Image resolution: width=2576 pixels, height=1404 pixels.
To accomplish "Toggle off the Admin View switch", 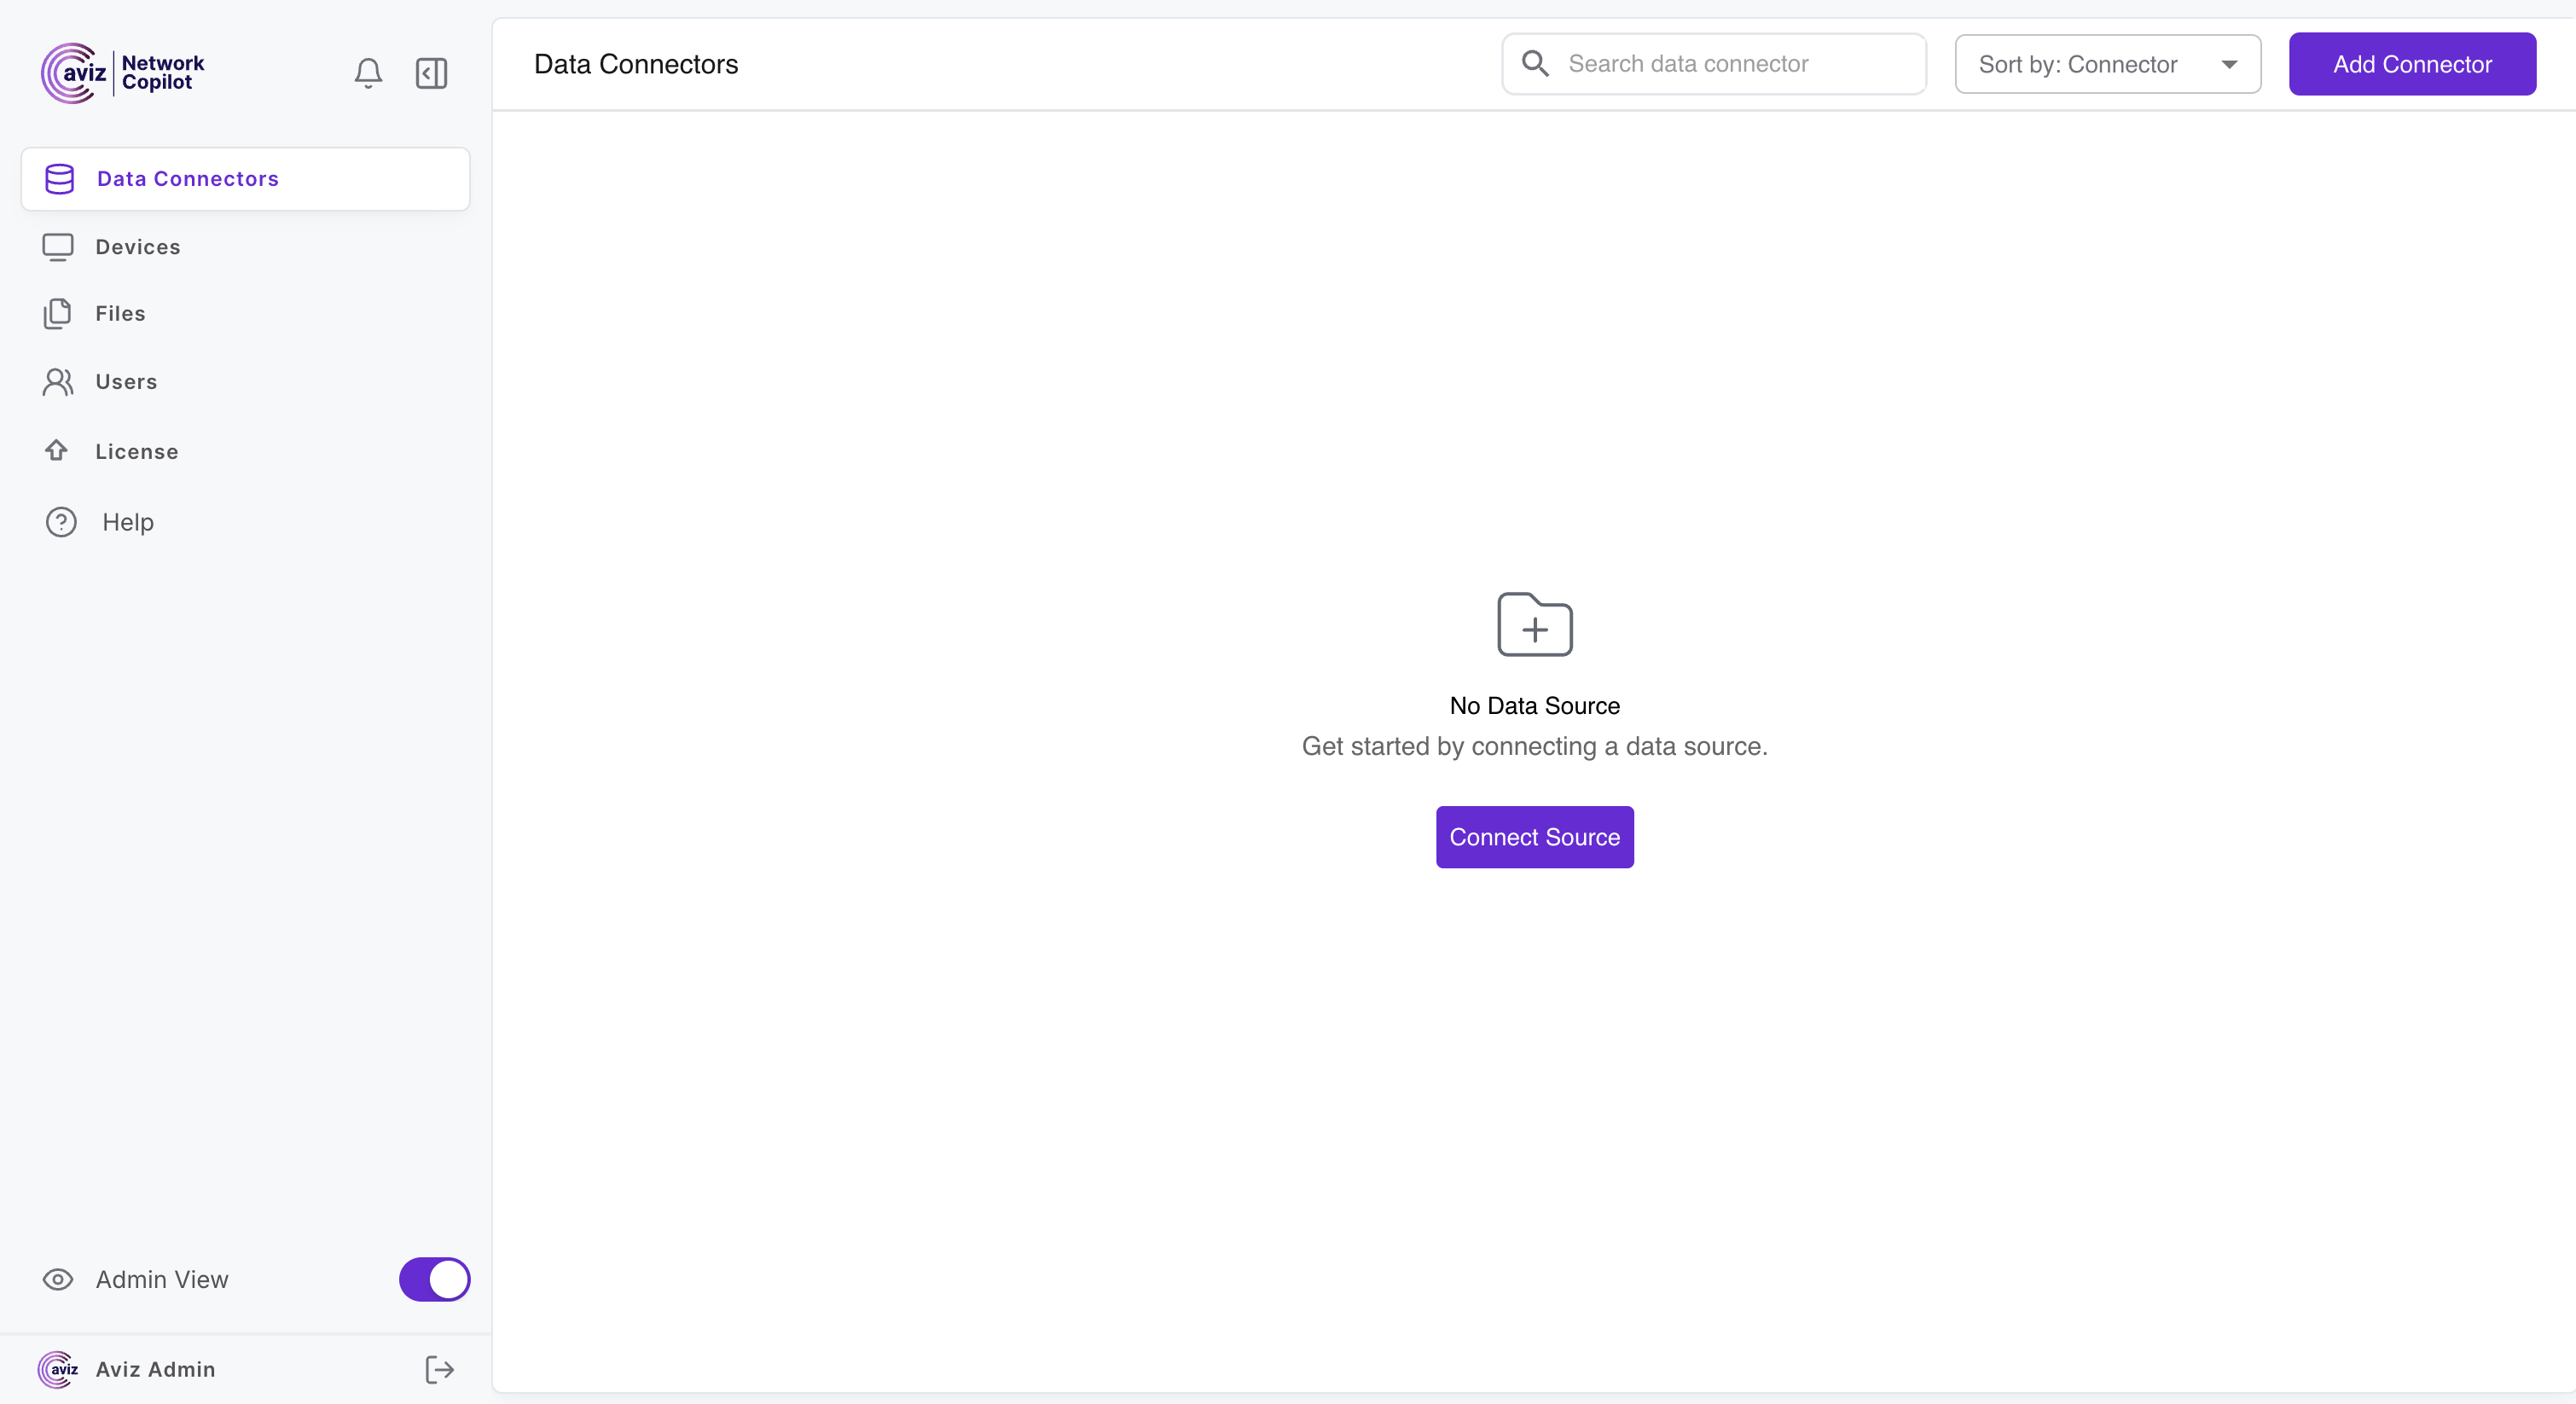I will click(x=434, y=1279).
